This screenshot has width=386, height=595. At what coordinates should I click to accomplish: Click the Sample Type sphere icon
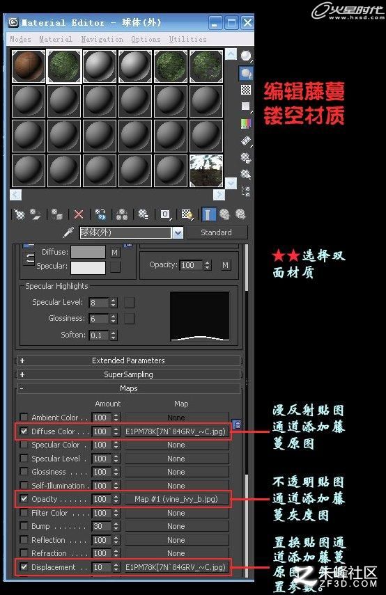246,56
